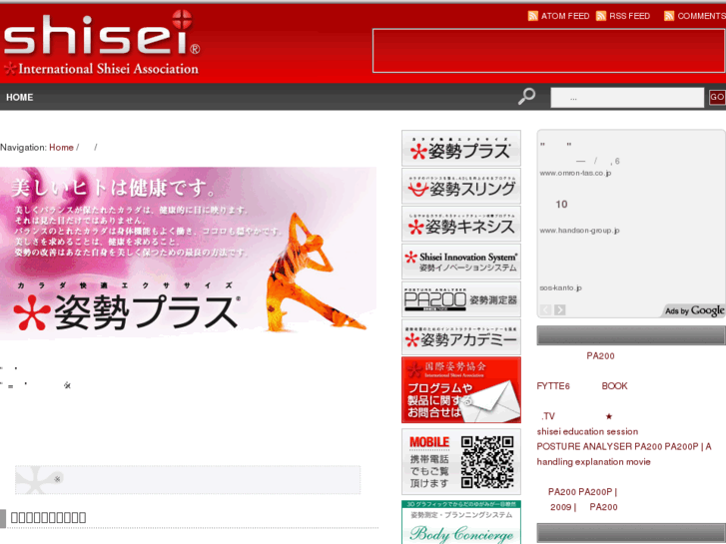The image size is (726, 544).
Task: Follow the Home breadcrumb link
Action: [x=61, y=147]
